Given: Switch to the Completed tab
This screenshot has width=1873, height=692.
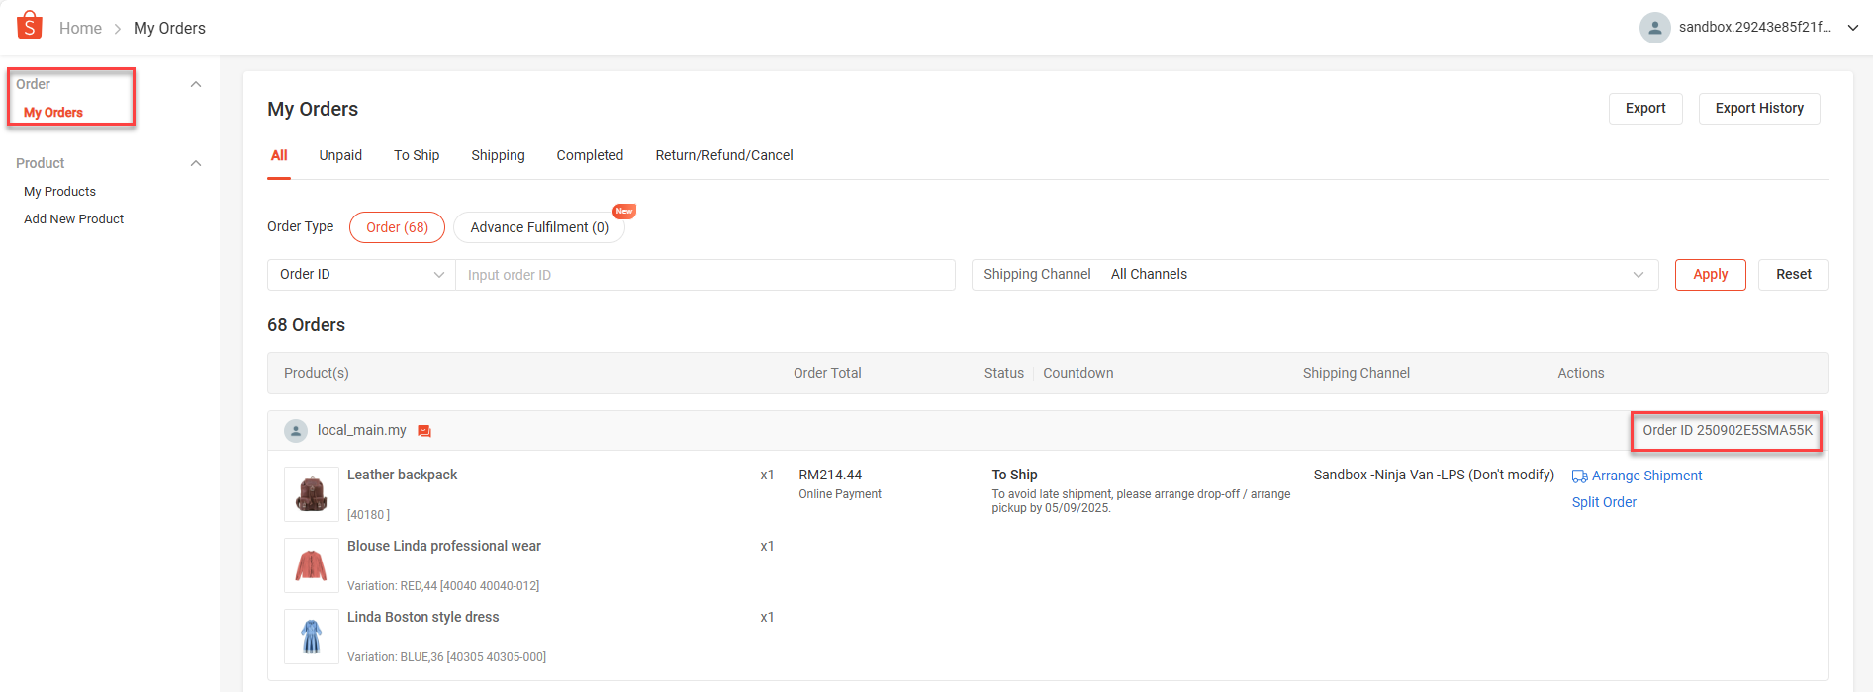Looking at the screenshot, I should [x=590, y=155].
